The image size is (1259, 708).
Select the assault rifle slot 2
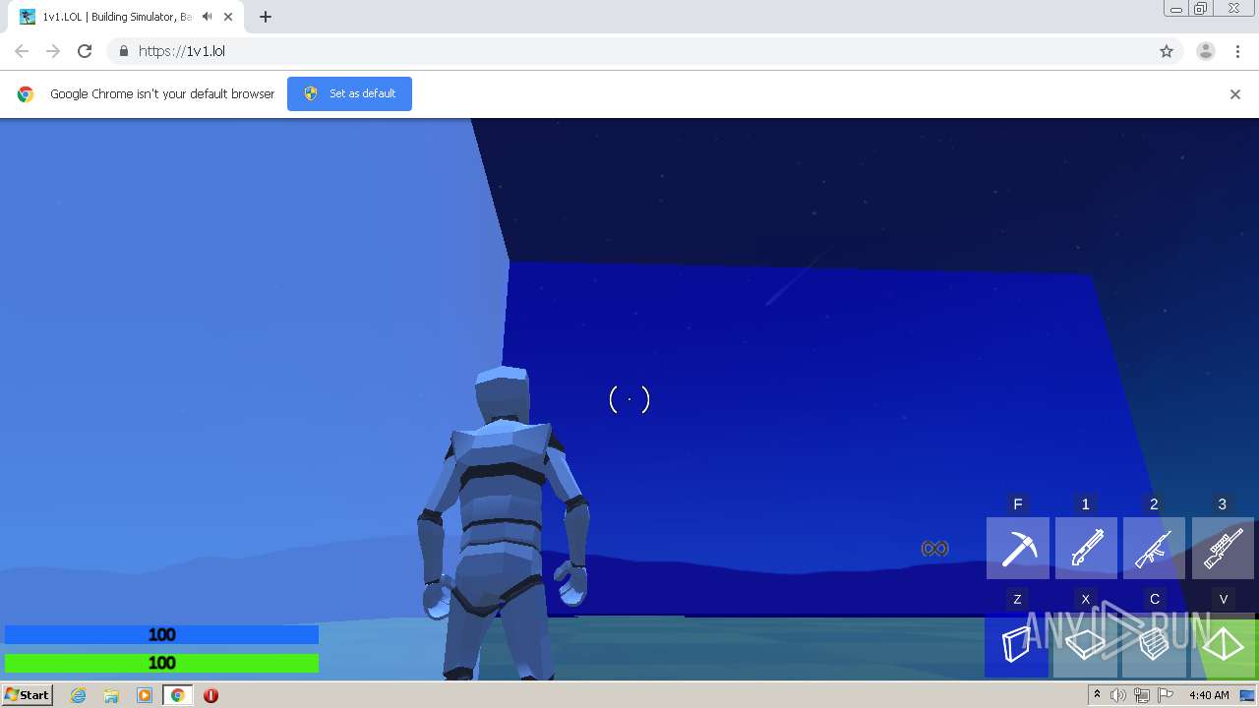pos(1154,548)
